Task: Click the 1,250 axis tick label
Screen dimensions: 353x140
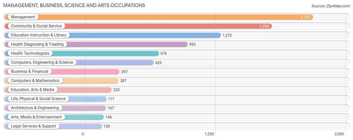Action: click(209, 134)
